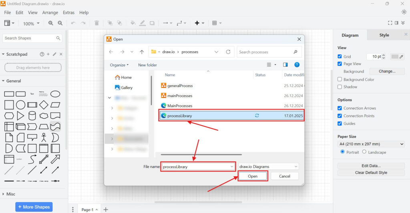
Task: Switch to the Style tab
Action: click(384, 35)
